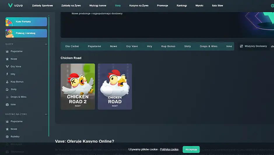Collapse the SLOTY sidebar section

[46, 44]
